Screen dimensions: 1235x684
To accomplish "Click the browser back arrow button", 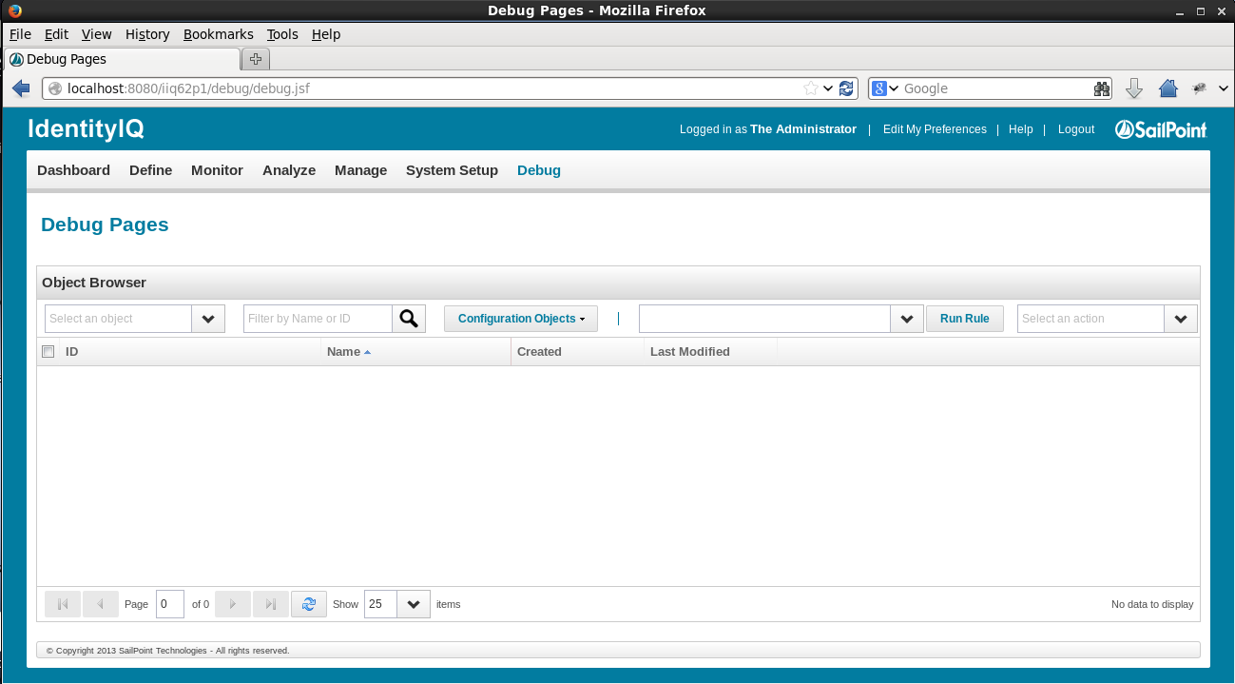I will [x=21, y=88].
